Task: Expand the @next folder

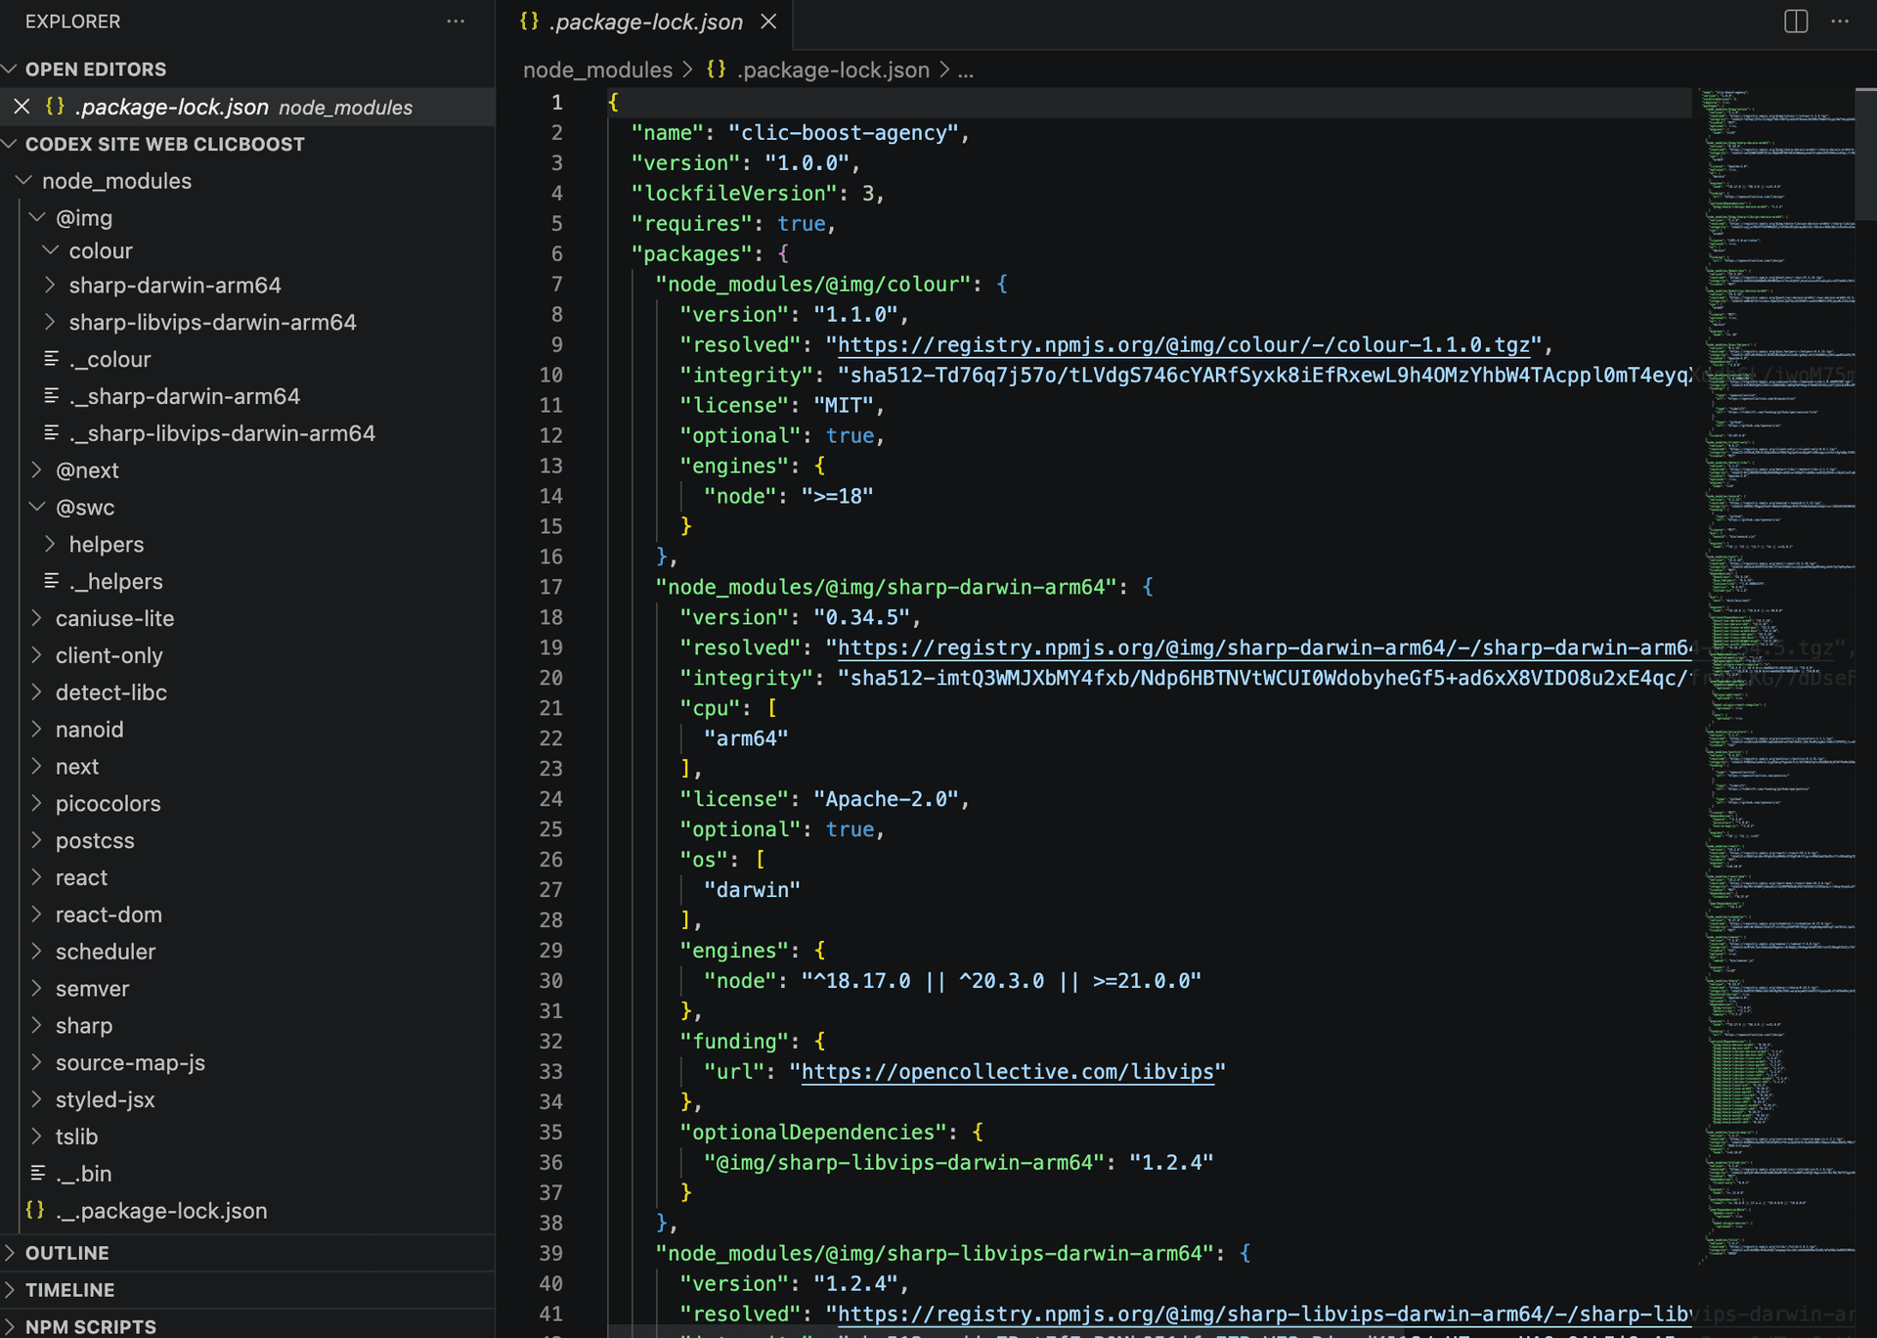Action: point(38,470)
